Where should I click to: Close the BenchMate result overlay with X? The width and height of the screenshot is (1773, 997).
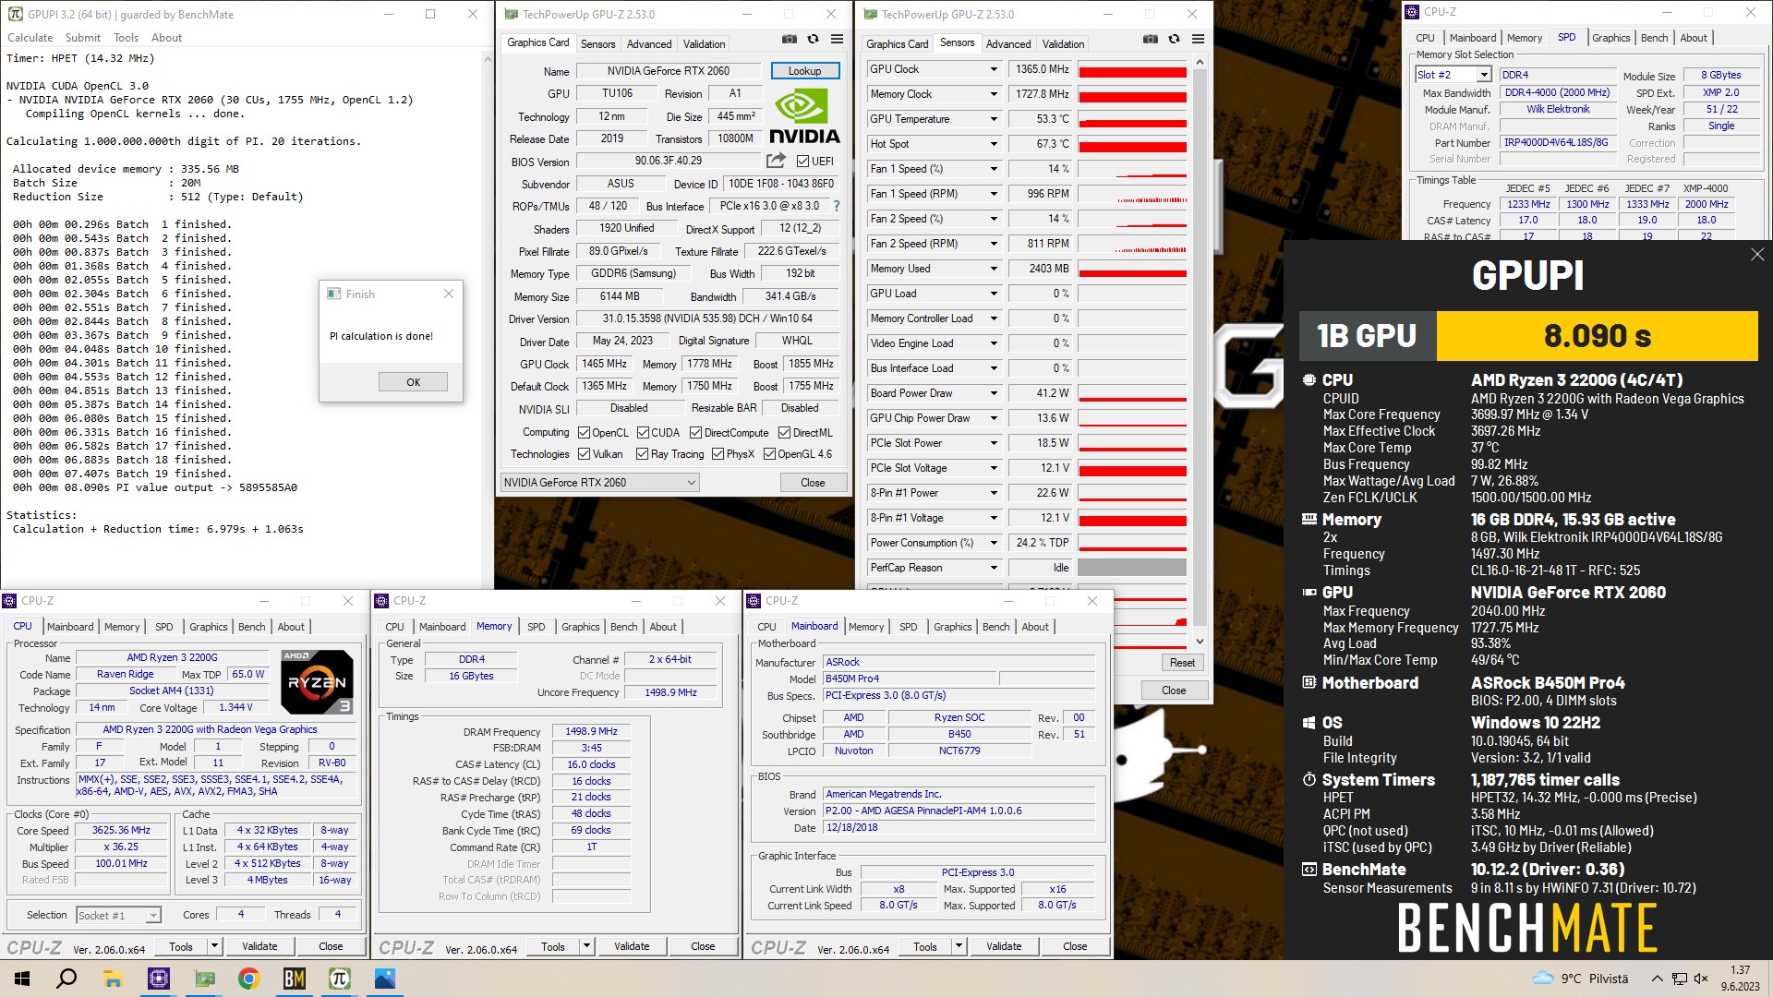tap(1756, 255)
